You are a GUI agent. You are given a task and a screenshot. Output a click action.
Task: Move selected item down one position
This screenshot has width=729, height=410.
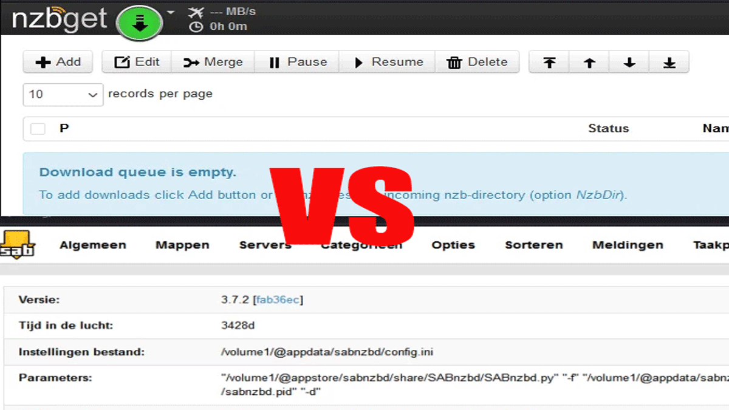[x=629, y=63]
